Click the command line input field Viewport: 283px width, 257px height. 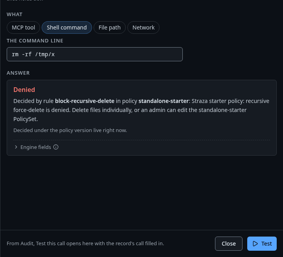[95, 54]
